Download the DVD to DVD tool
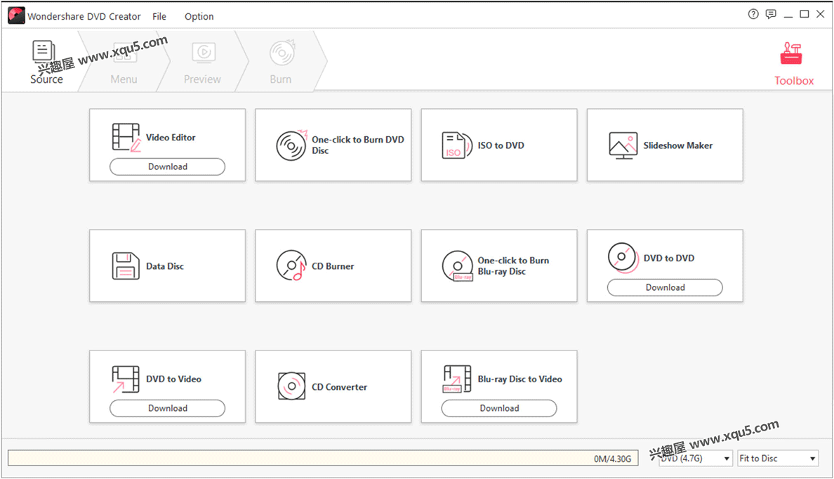Screen dimensions: 834x479 665,287
